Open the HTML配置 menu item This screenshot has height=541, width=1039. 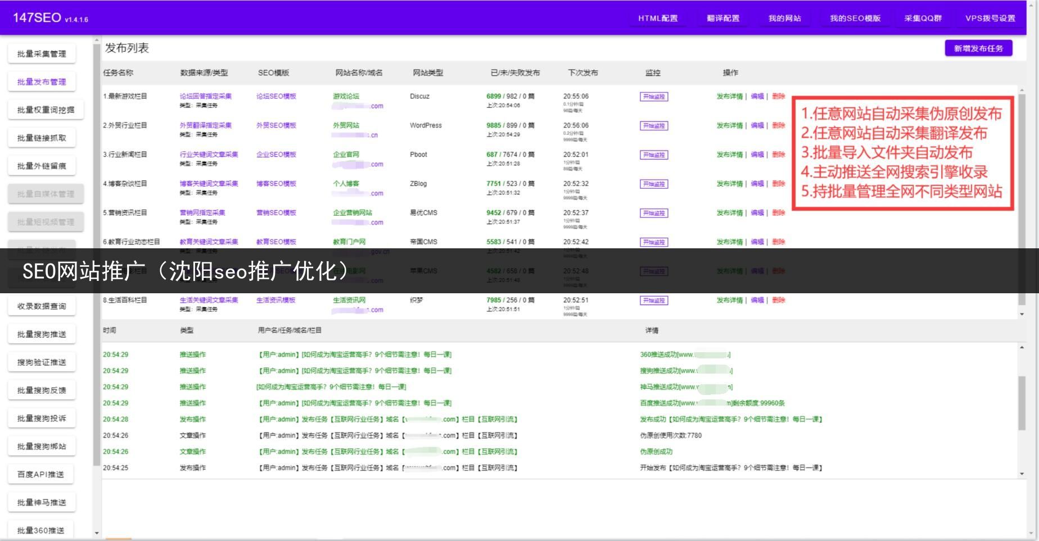[657, 18]
